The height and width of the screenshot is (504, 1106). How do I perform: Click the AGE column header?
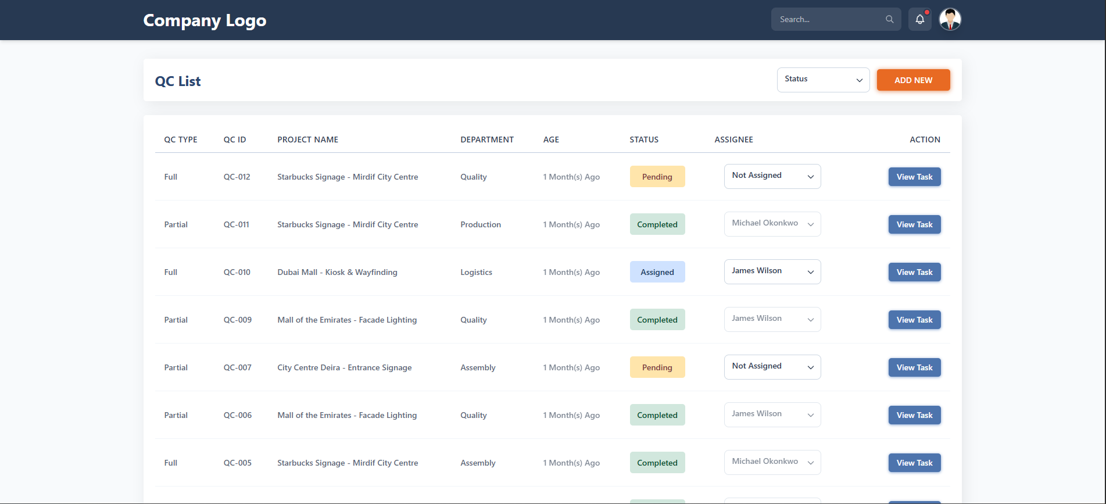point(551,140)
